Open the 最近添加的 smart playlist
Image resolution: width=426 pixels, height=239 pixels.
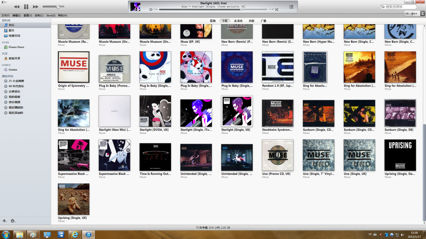(25, 113)
